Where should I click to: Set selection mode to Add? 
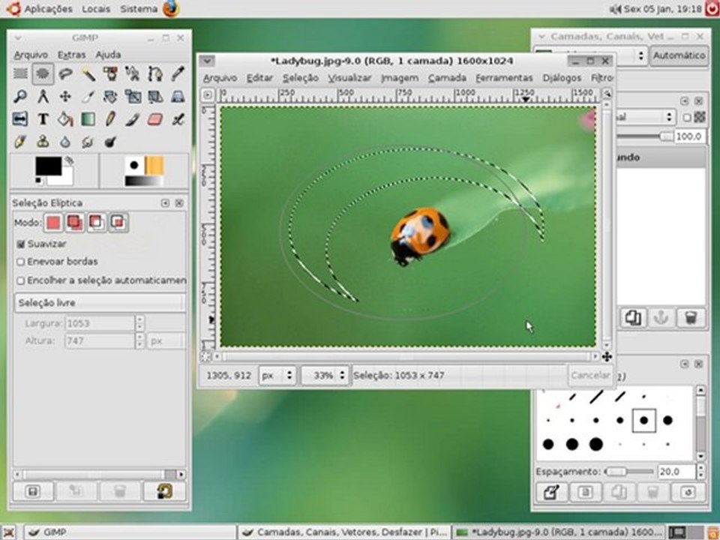click(x=75, y=223)
